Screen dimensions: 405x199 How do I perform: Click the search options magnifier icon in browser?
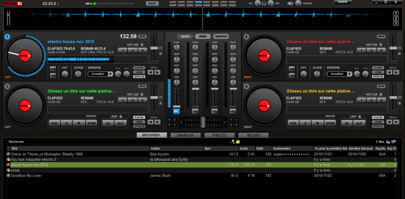pos(232,141)
